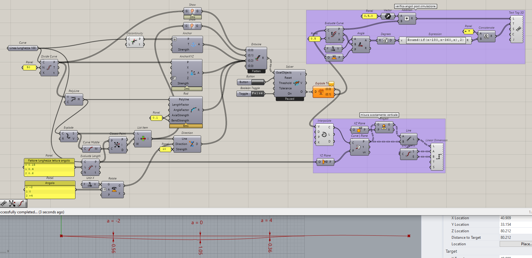Click the XZ Plane component icon
This screenshot has height=258, width=532.
coord(360,129)
